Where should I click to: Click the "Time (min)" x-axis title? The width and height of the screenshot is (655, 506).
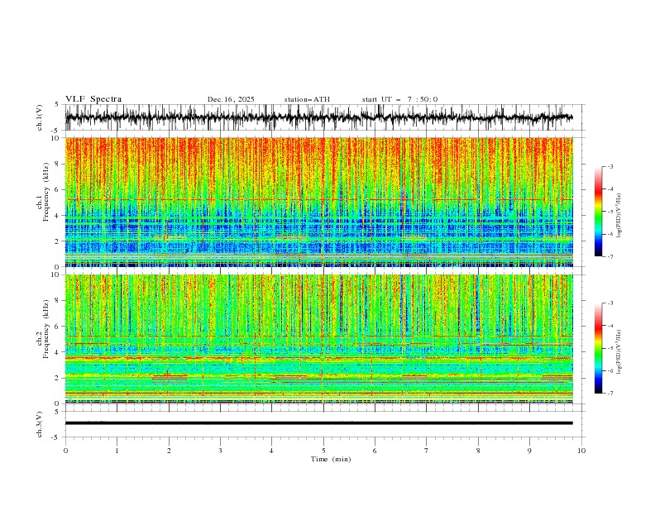pos(331,459)
